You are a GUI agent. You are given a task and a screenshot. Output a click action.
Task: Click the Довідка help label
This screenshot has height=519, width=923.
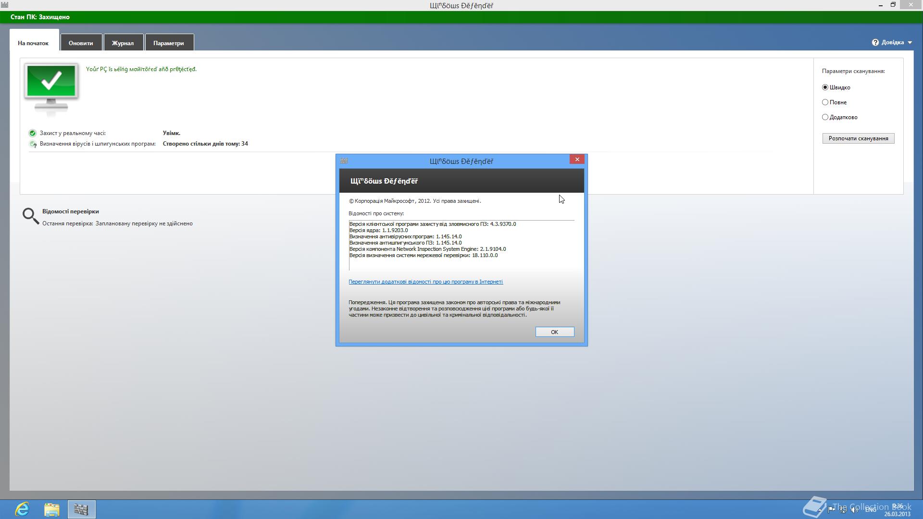pyautogui.click(x=892, y=42)
